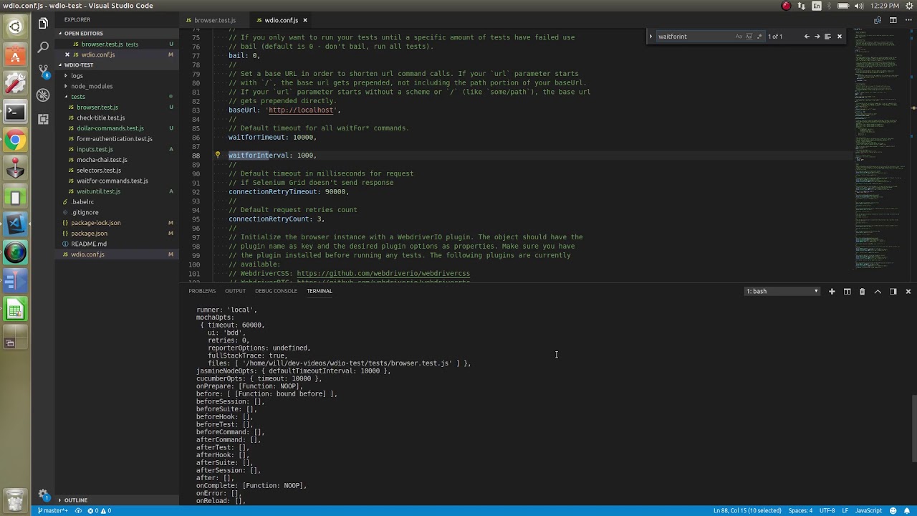The width and height of the screenshot is (917, 516).
Task: Click the http://localhost baseUrl link
Action: (301, 110)
